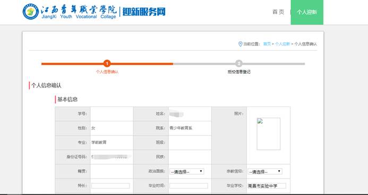The width and height of the screenshot is (368, 195).
Task: Open the 首页 navigation item
Action: pos(278,12)
